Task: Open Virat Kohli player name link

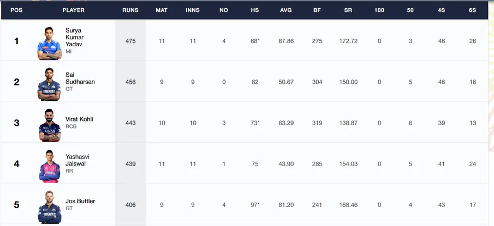Action: [x=79, y=119]
